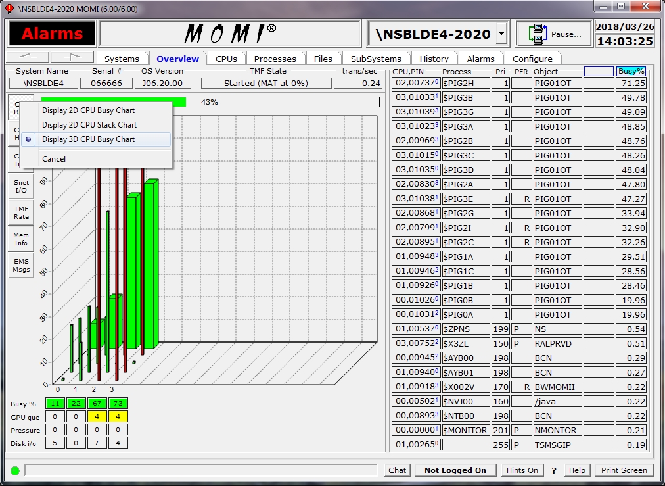Image resolution: width=665 pixels, height=486 pixels.
Task: Click the green status light in status bar
Action: (15, 470)
